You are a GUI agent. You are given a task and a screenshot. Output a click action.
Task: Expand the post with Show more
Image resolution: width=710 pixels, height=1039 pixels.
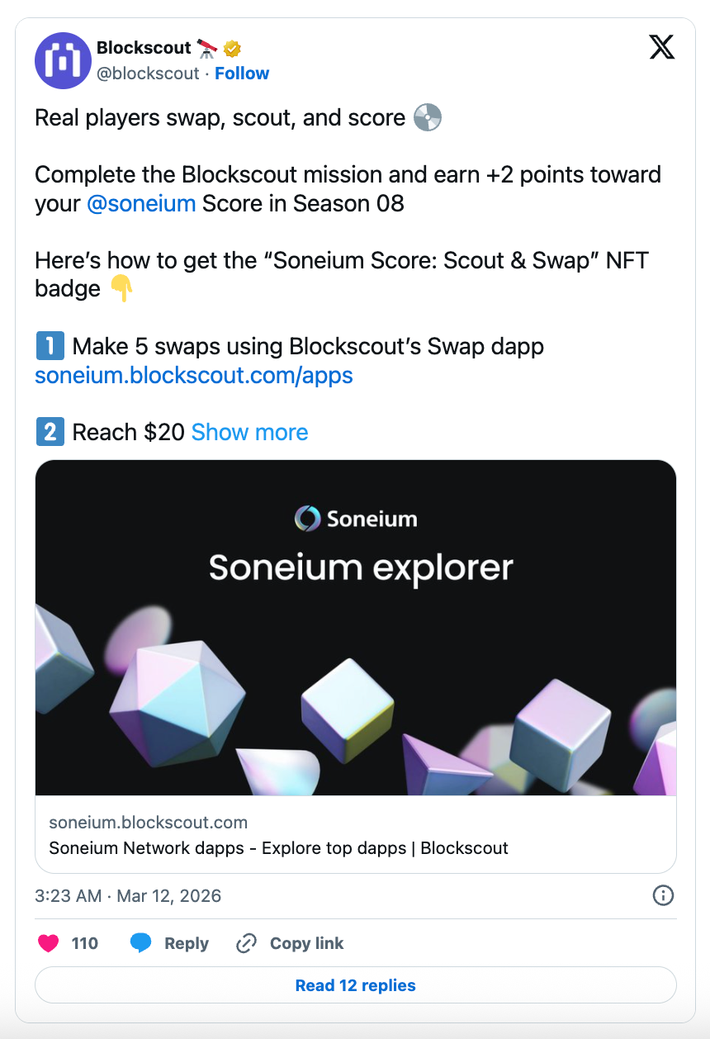[249, 432]
